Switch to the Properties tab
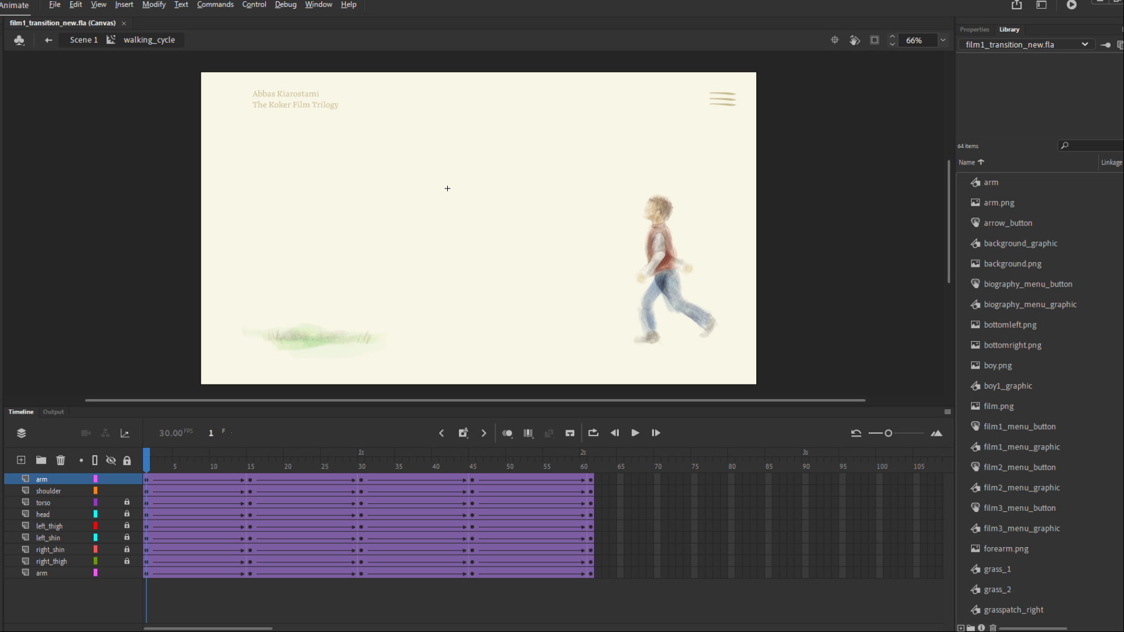Viewport: 1124px width, 632px height. [974, 29]
